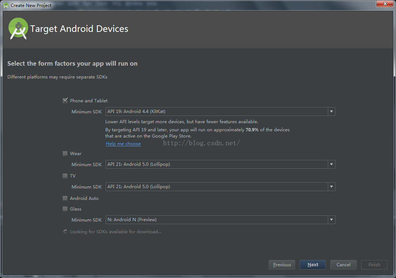The image size is (396, 278).
Task: Check the Glass form factor checkbox
Action: 65,209
